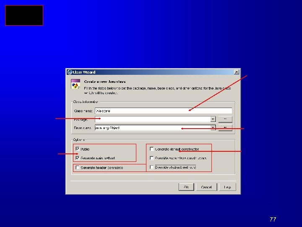Image resolution: width=302 pixels, height=227 pixels.
Task: Enable Override superclass constructors checkbox
Action: tap(152, 158)
